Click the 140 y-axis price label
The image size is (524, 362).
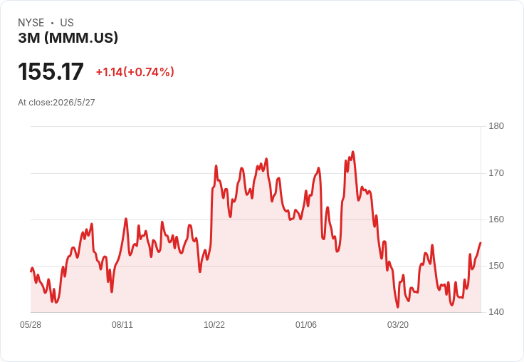point(496,312)
